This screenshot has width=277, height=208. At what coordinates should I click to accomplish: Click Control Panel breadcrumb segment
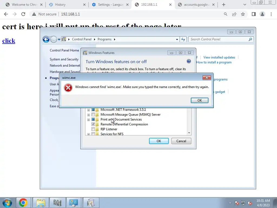82,39
